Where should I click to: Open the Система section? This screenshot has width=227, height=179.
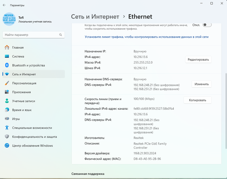[x=34, y=56]
